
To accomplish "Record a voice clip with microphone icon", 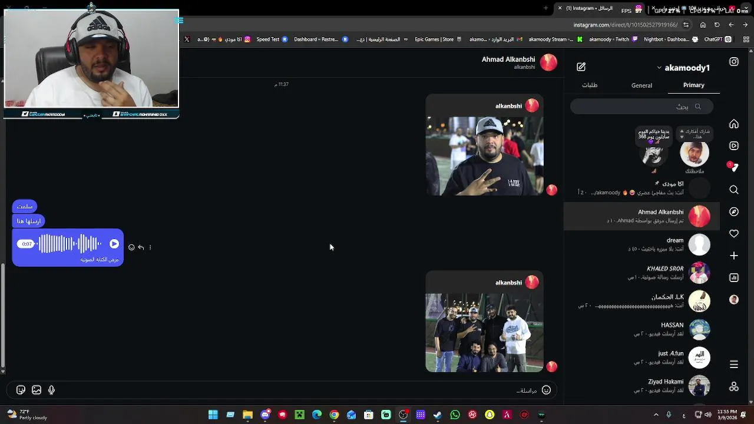I will tap(52, 390).
